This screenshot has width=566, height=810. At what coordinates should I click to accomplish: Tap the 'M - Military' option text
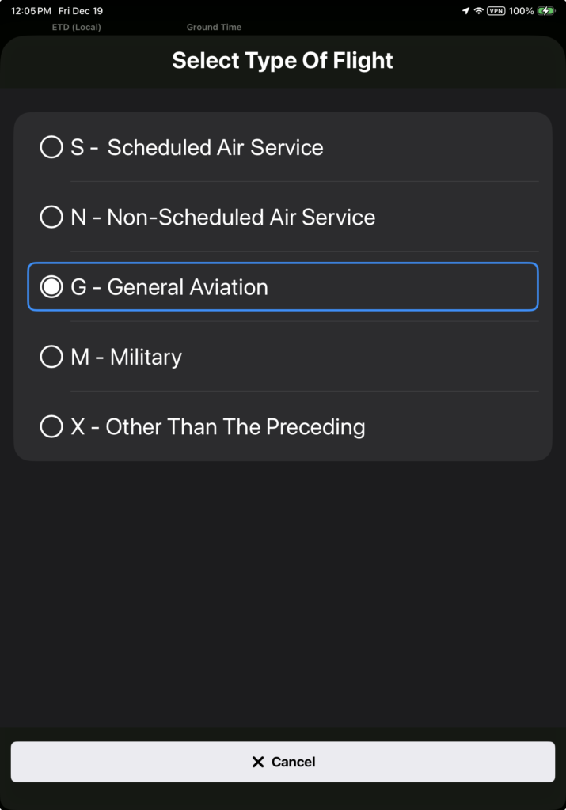(x=127, y=357)
